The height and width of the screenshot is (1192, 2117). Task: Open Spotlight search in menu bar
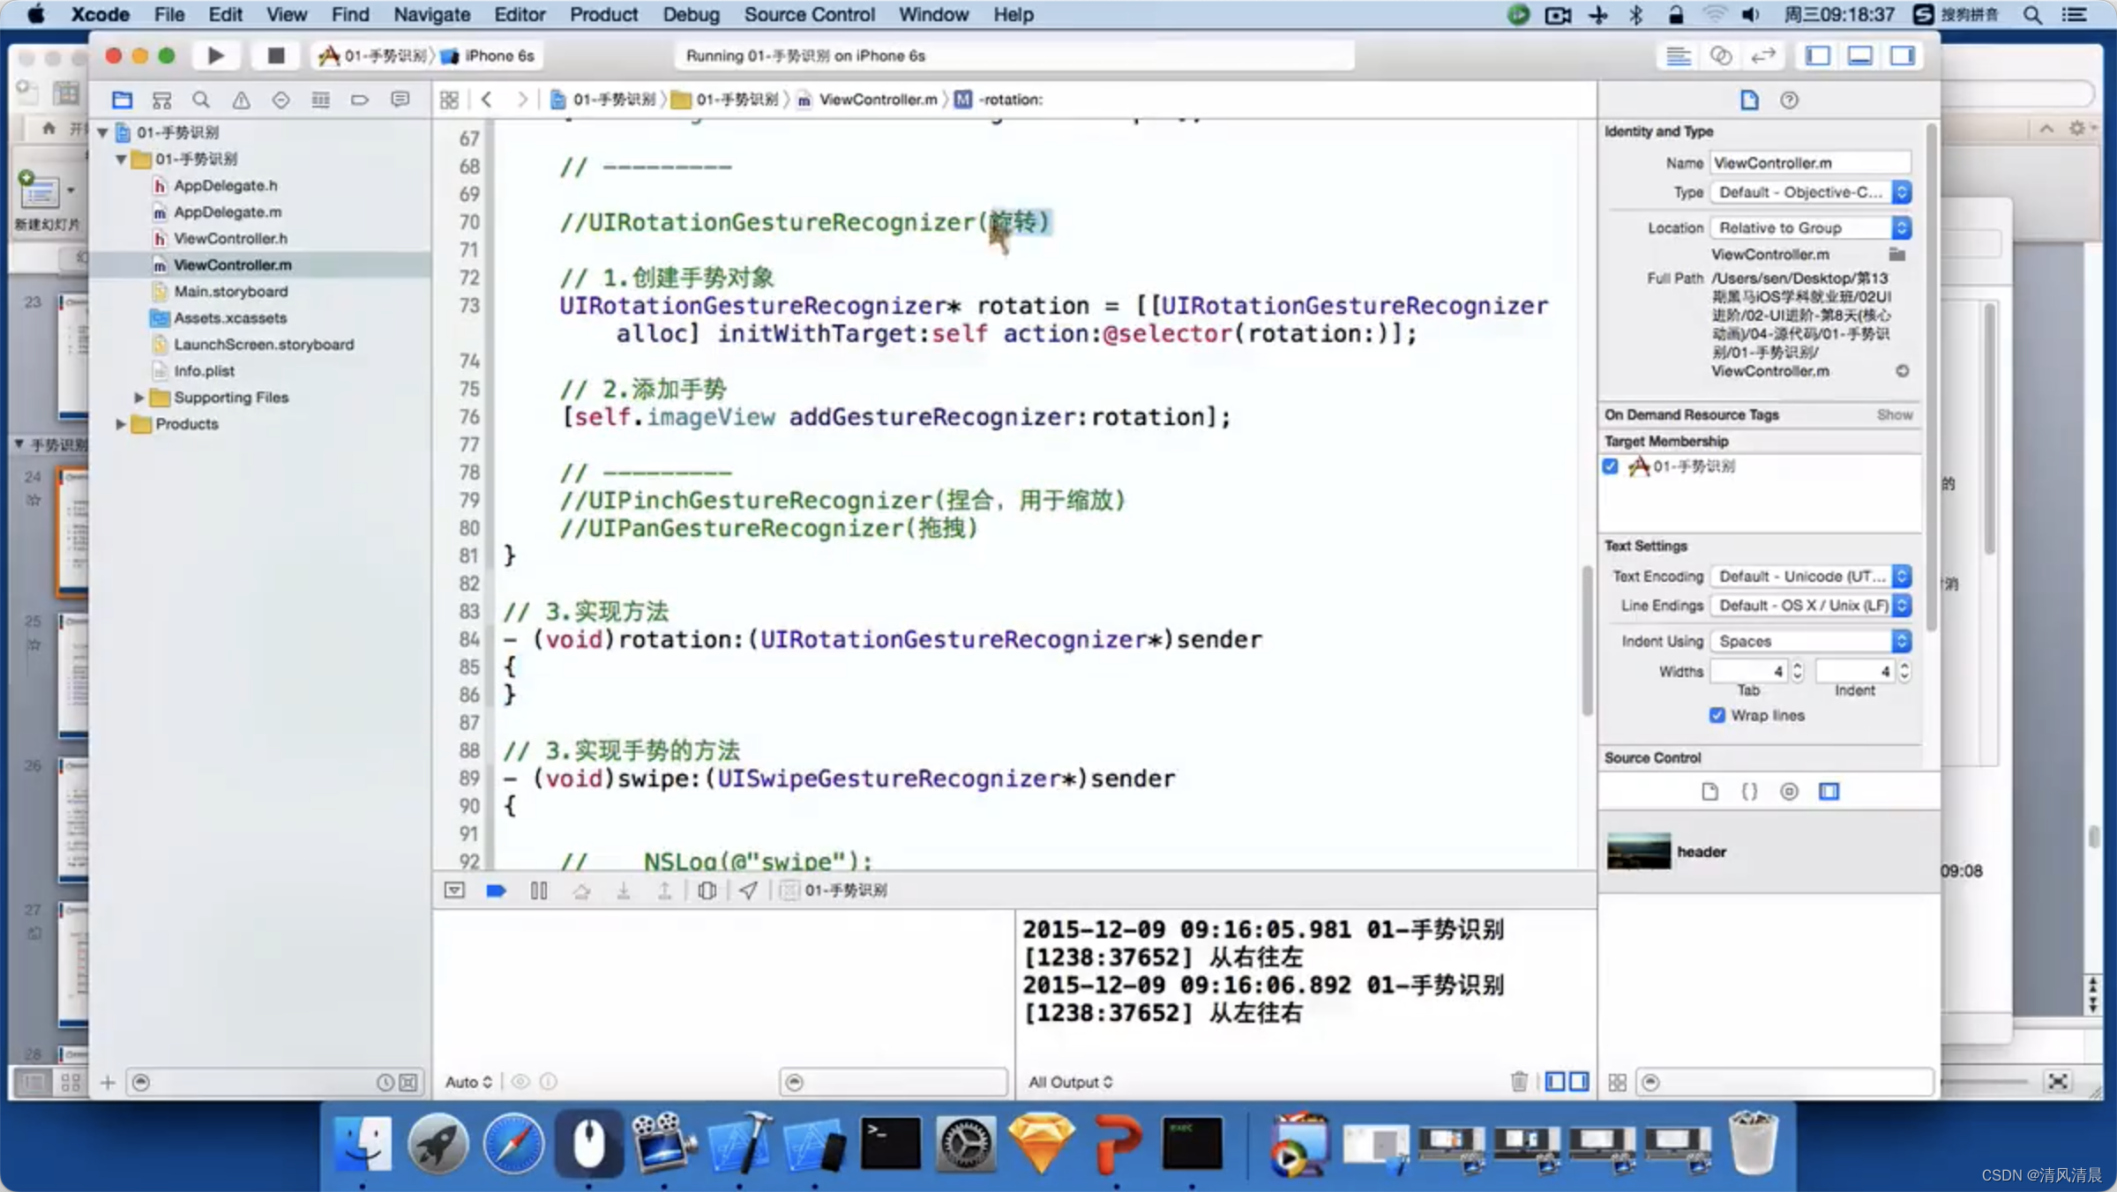pos(2032,14)
